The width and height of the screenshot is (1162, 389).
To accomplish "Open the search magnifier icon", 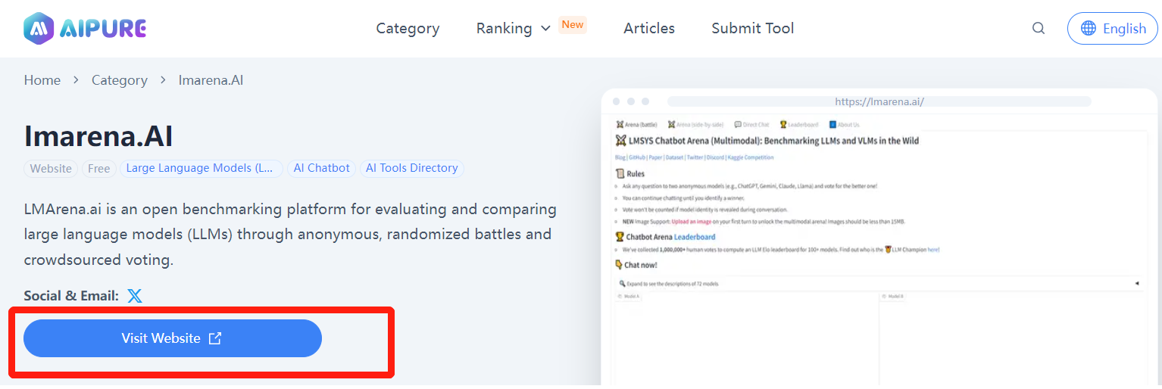I will (1039, 28).
